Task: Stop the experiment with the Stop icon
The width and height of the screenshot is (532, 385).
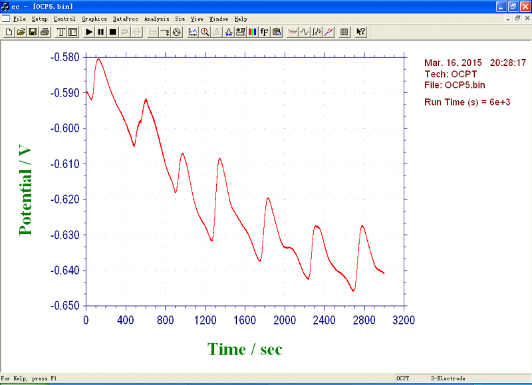Action: click(112, 32)
